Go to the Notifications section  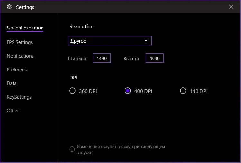point(20,56)
